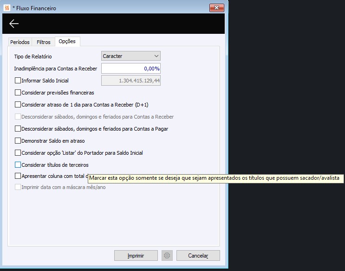Open settings gear next to Imprimir
This screenshot has height=271, width=345.
167,256
